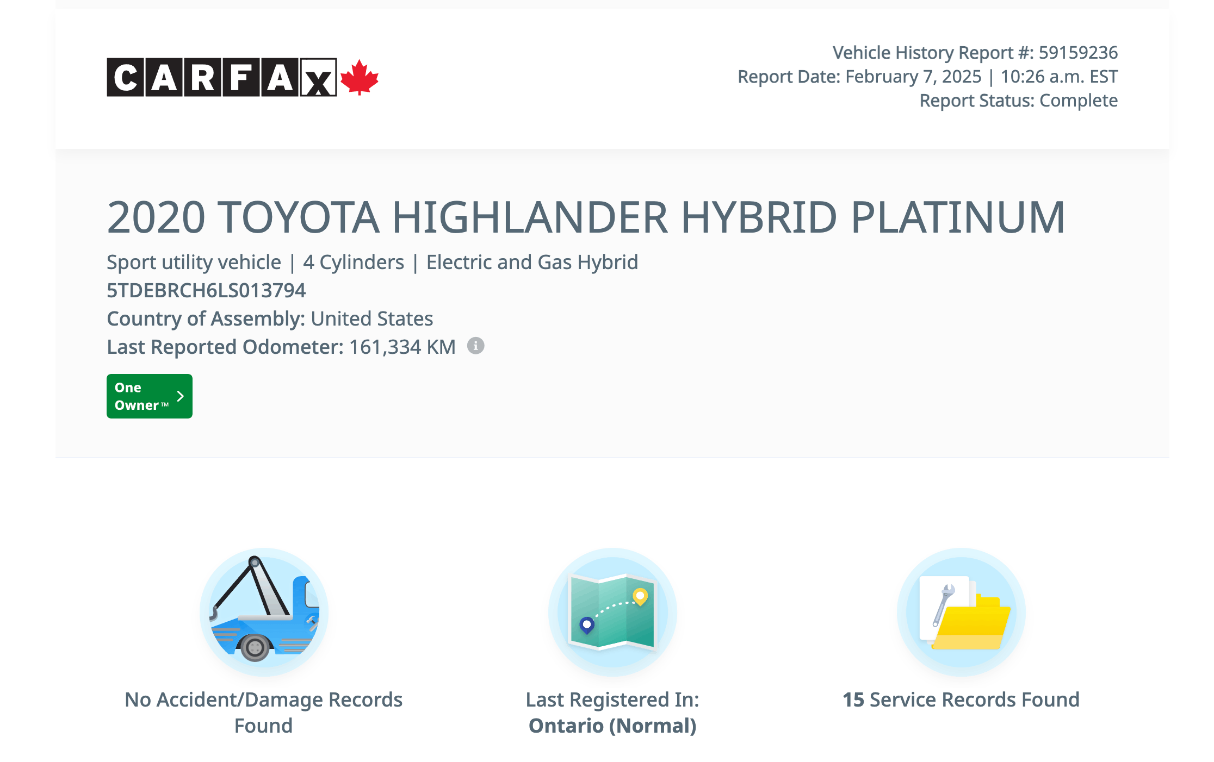Click the VIN 5TDEBRCH6LS013794 text

206,290
